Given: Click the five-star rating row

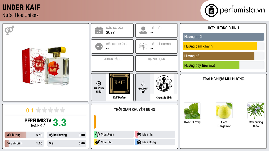Looking at the screenshot, I should [50, 110].
